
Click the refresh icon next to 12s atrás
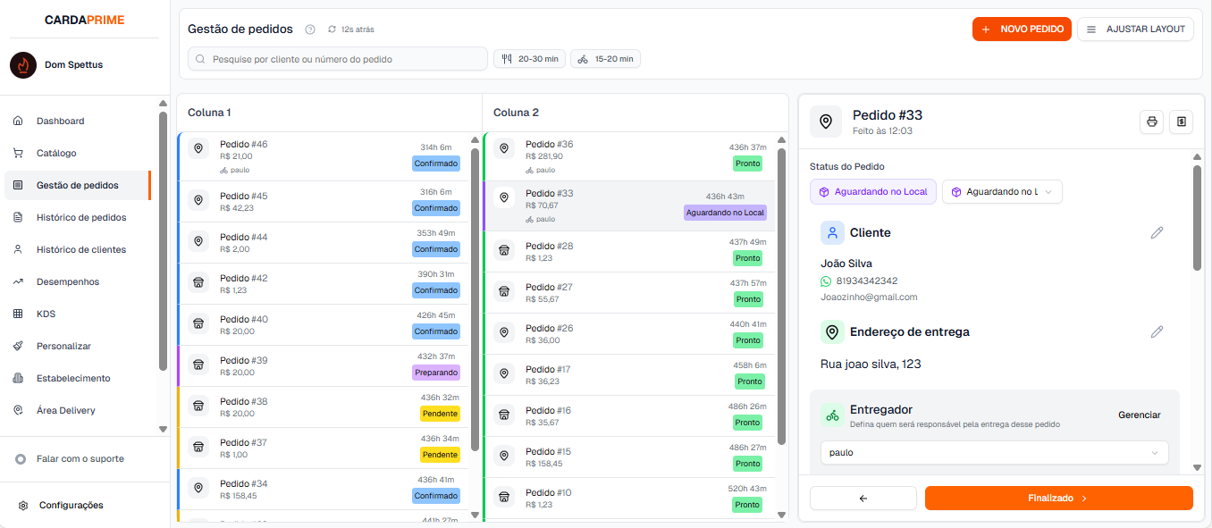click(332, 29)
